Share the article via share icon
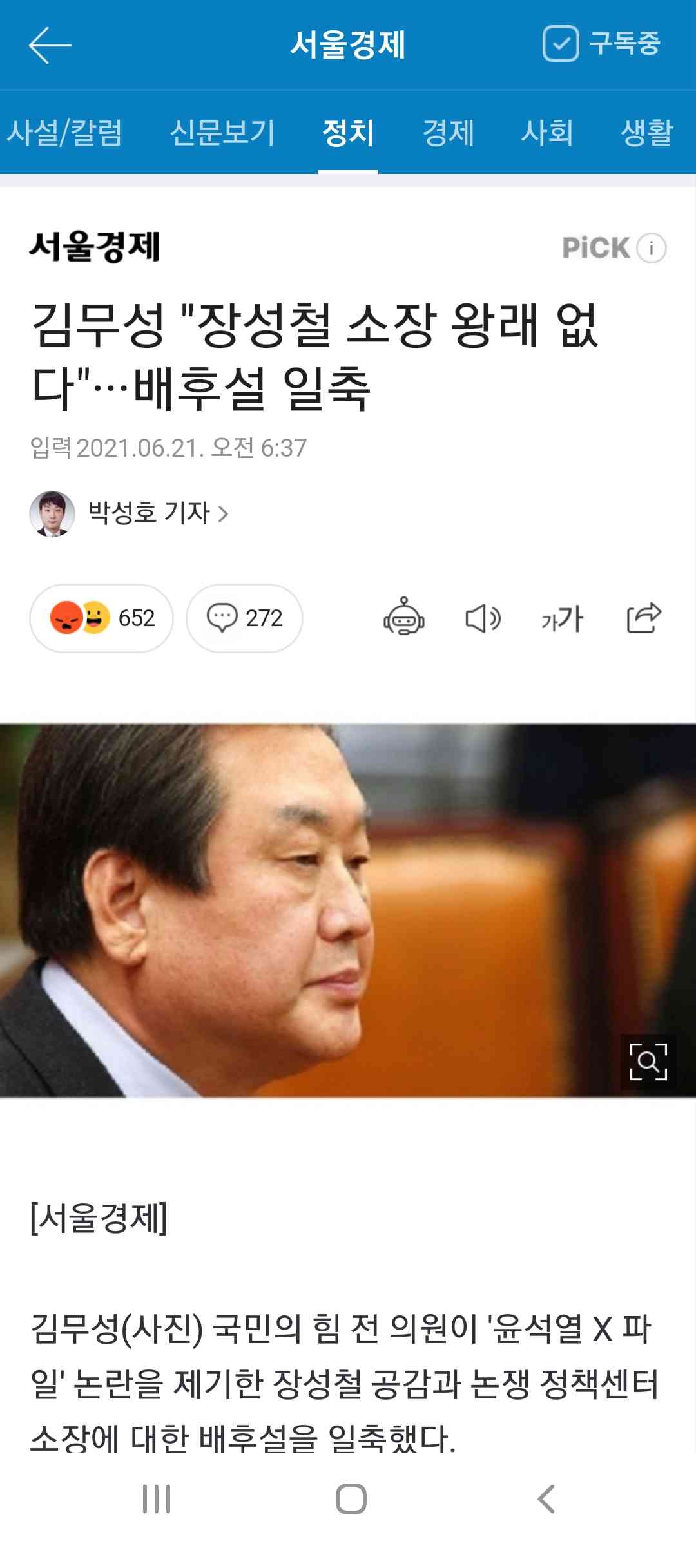Viewport: 696px width, 1546px height. pyautogui.click(x=644, y=617)
